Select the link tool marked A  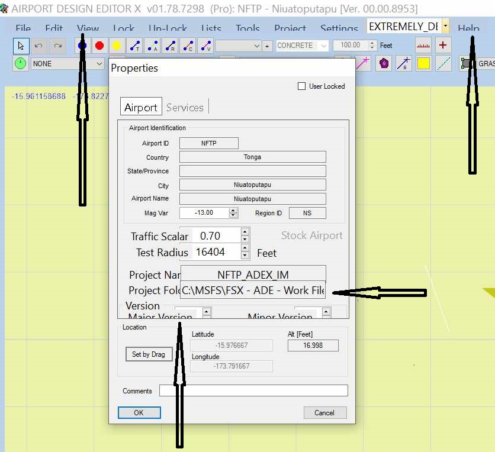tap(153, 46)
